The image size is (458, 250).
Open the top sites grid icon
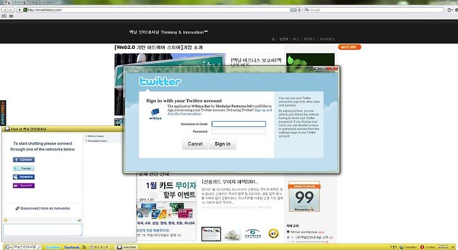point(11,16)
